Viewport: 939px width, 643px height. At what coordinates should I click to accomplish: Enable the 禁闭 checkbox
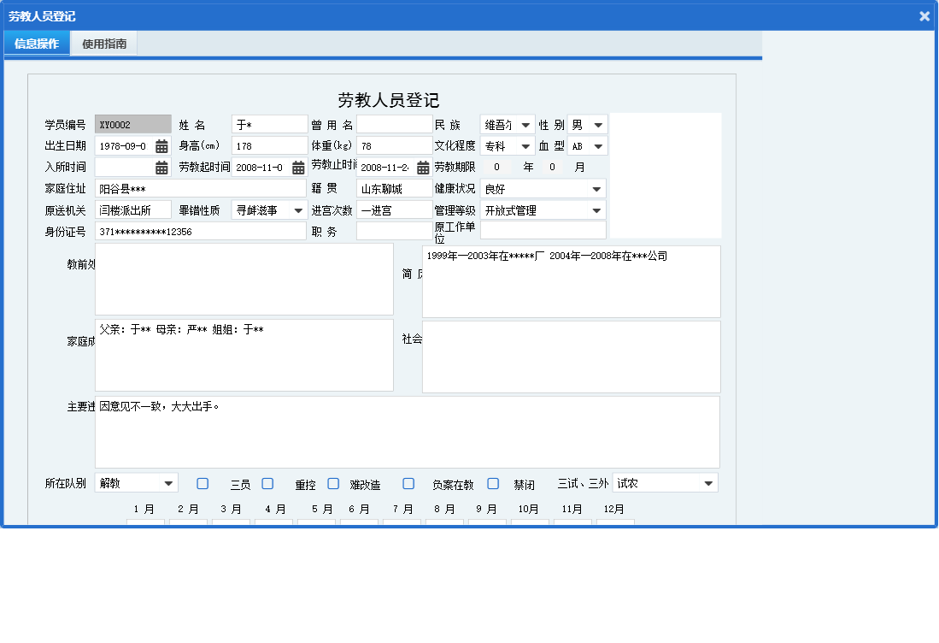pyautogui.click(x=493, y=483)
